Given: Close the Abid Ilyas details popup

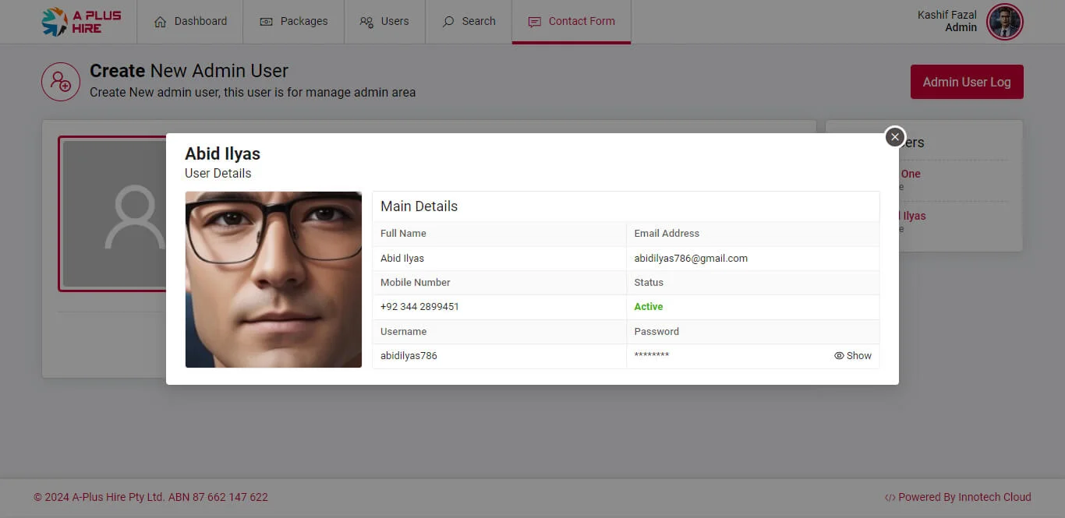Looking at the screenshot, I should tap(895, 136).
